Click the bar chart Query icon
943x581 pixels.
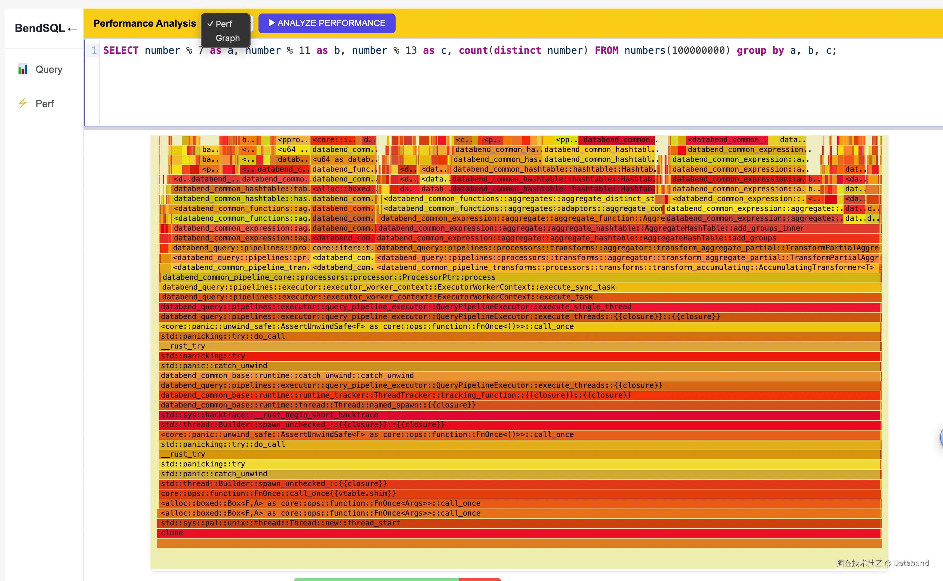(23, 69)
